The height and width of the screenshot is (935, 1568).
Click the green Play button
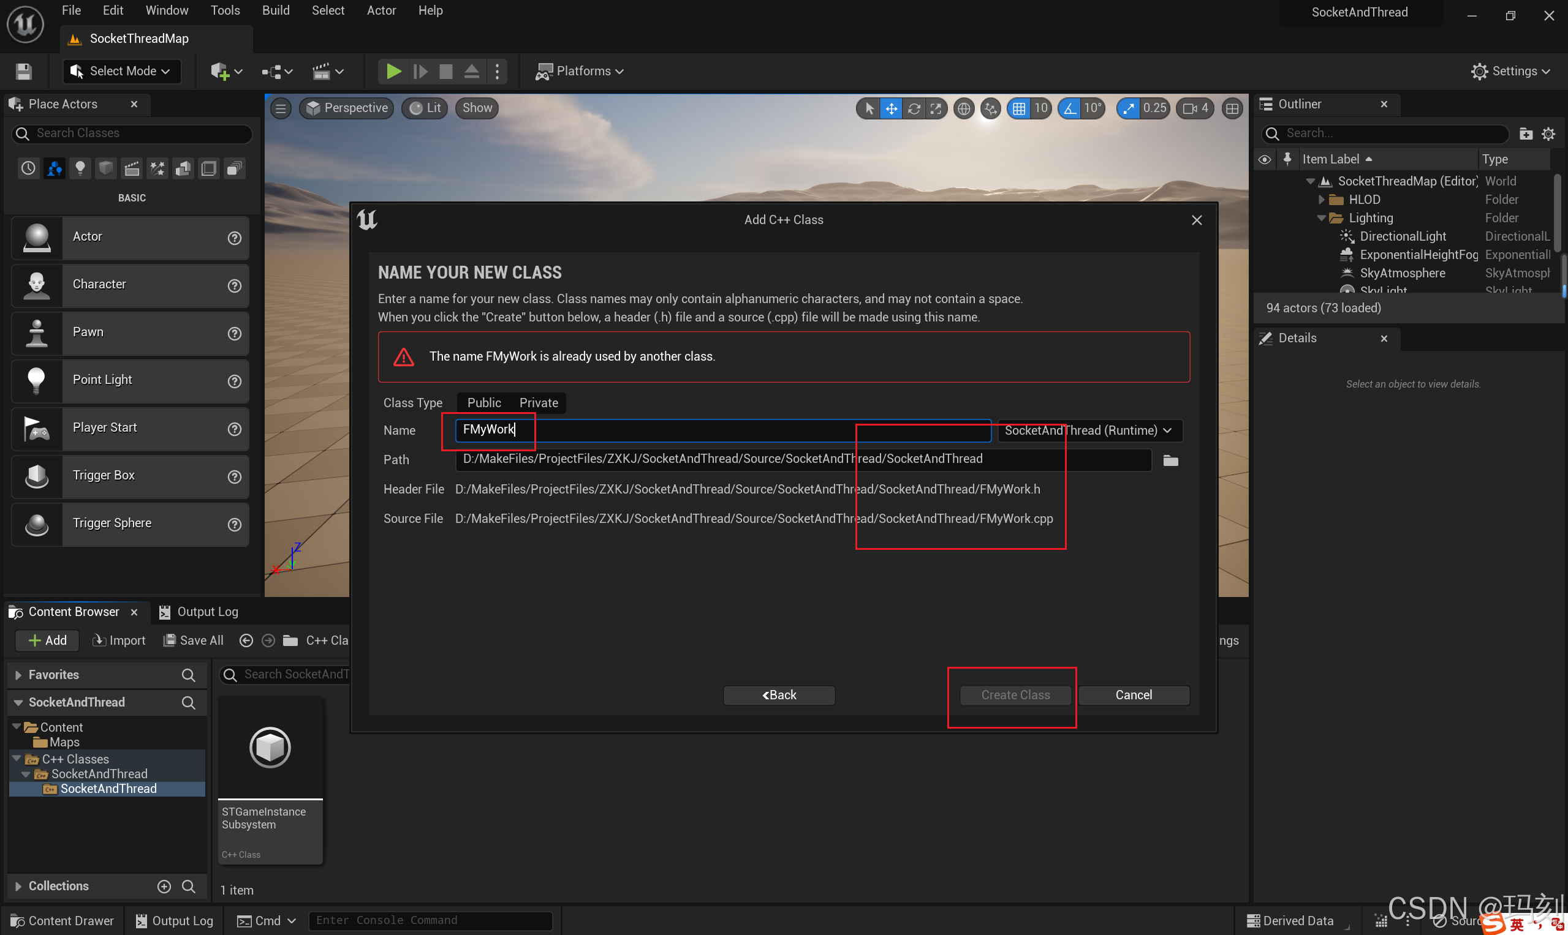point(393,71)
